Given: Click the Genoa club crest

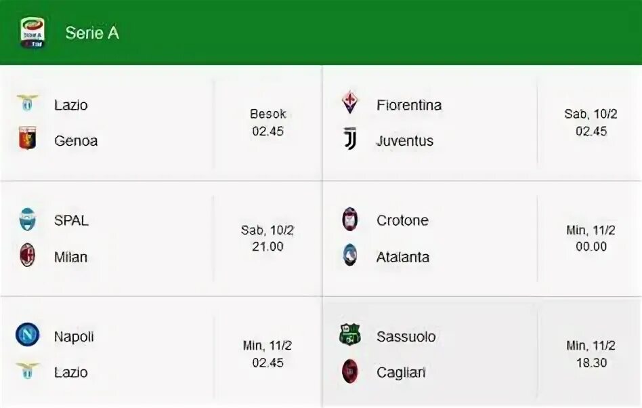Looking at the screenshot, I should point(28,138).
